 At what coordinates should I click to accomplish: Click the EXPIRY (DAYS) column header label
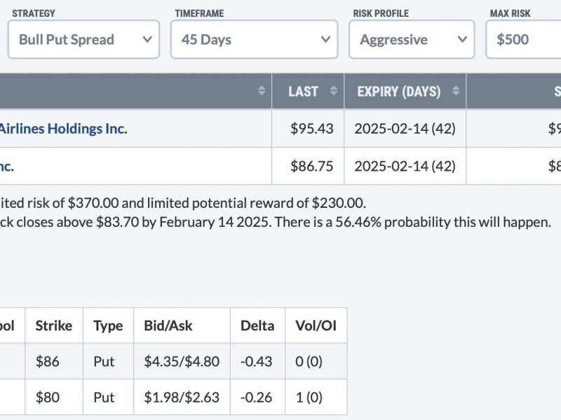point(398,92)
